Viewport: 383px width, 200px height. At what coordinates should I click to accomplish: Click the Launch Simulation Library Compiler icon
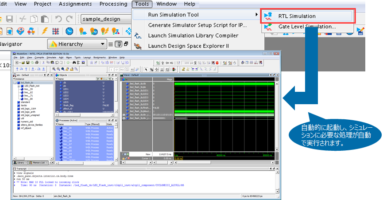click(138, 35)
